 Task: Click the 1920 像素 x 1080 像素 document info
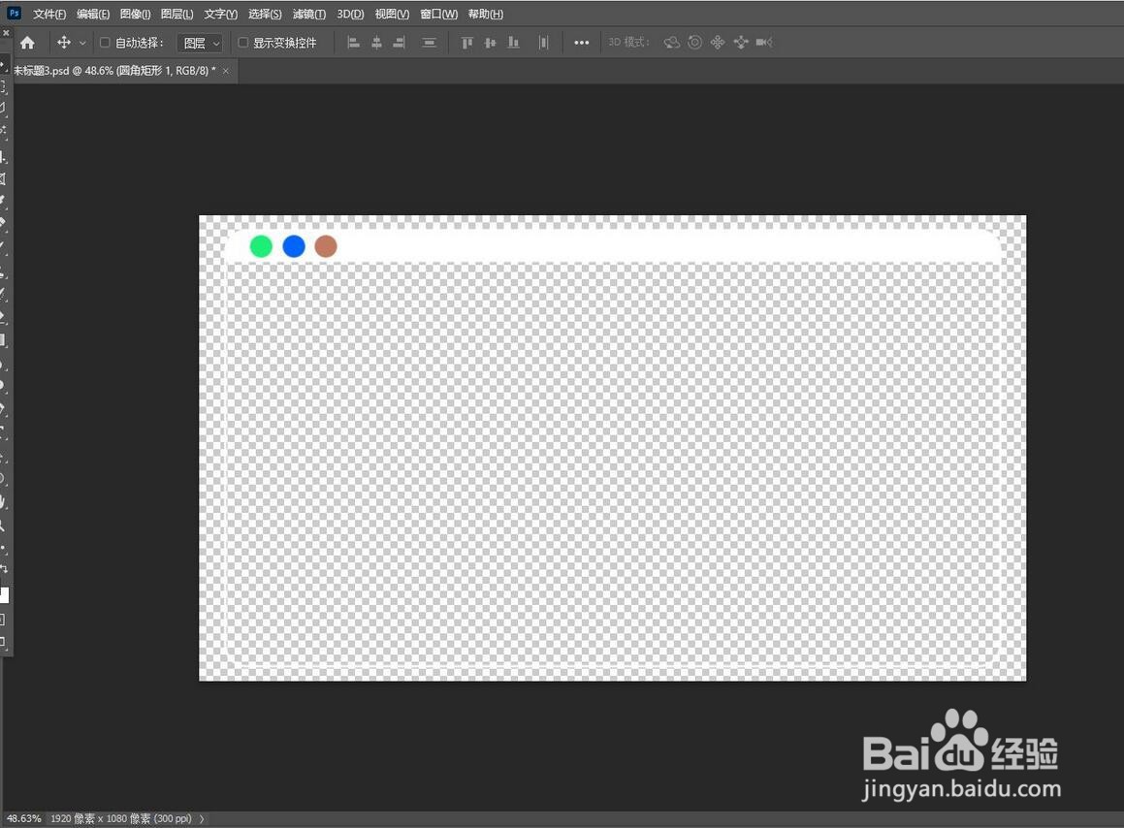(121, 818)
